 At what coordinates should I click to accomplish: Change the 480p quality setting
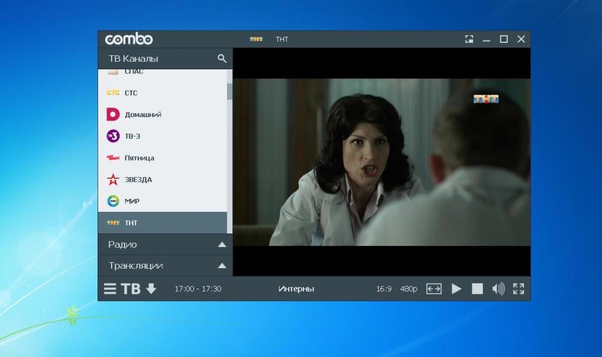(409, 289)
